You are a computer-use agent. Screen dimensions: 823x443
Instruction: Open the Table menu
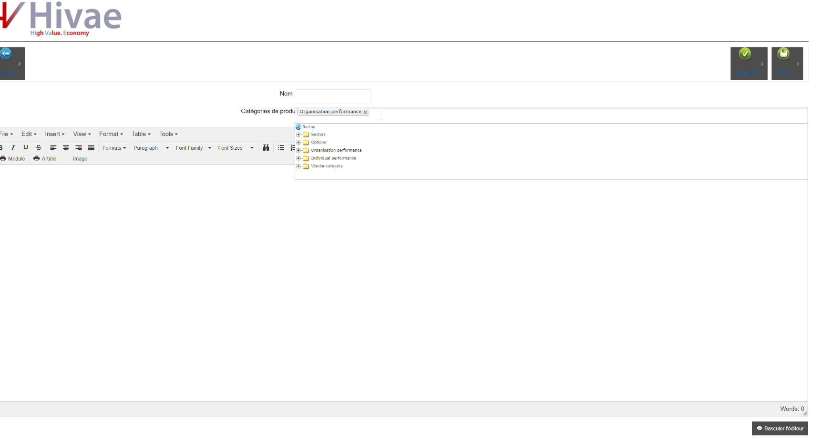point(141,134)
